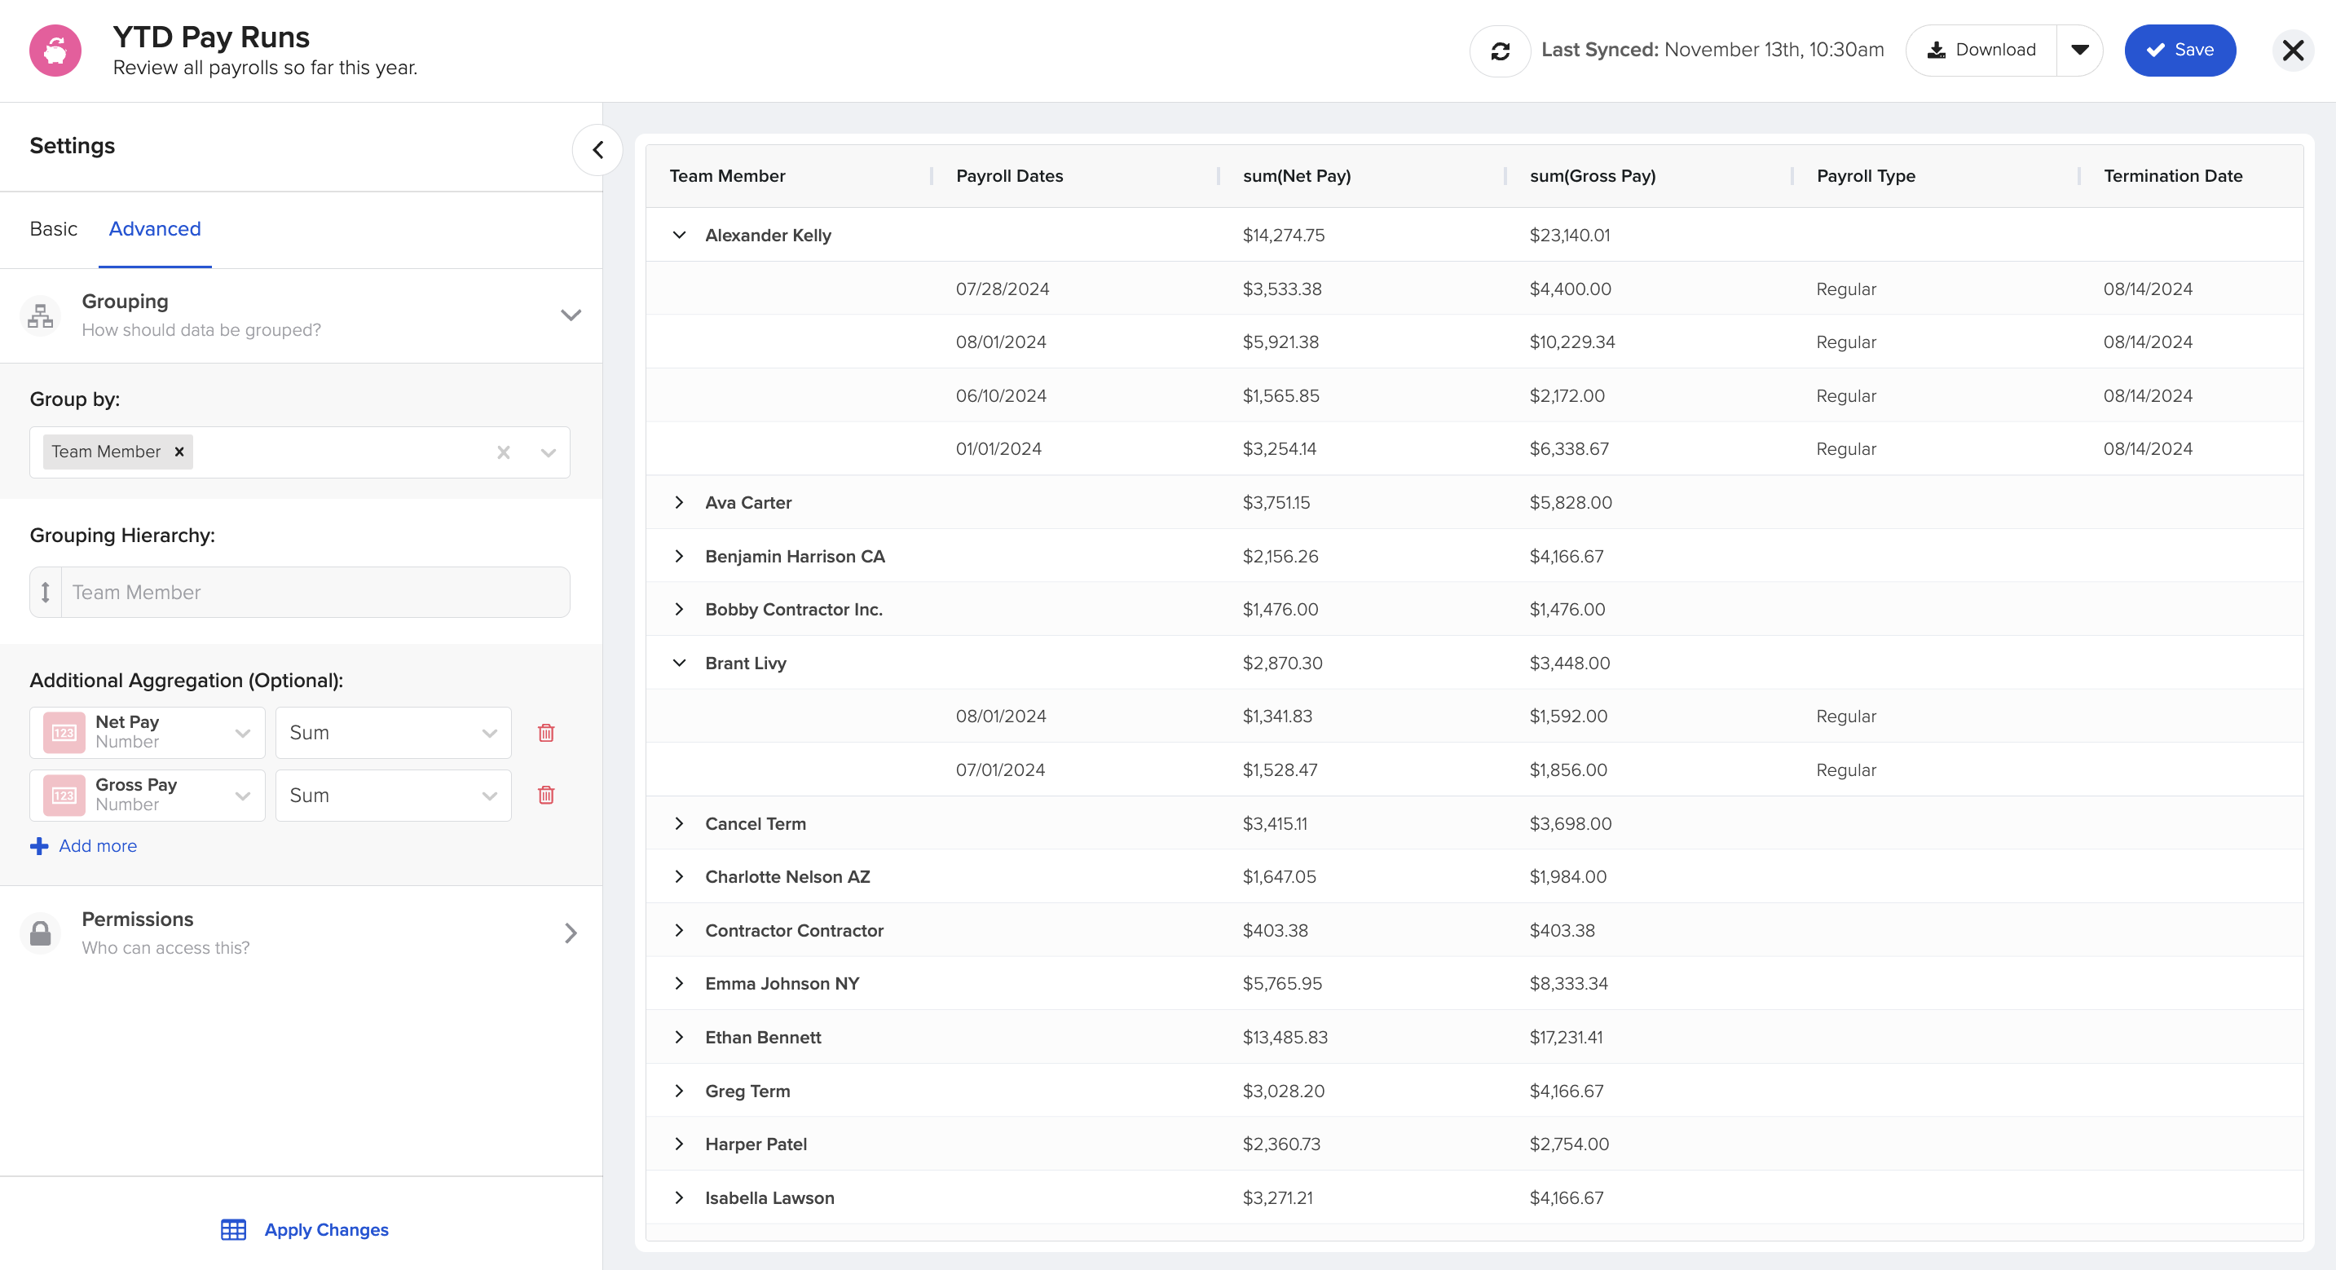
Task: Expand the Permissions section
Action: [x=571, y=933]
